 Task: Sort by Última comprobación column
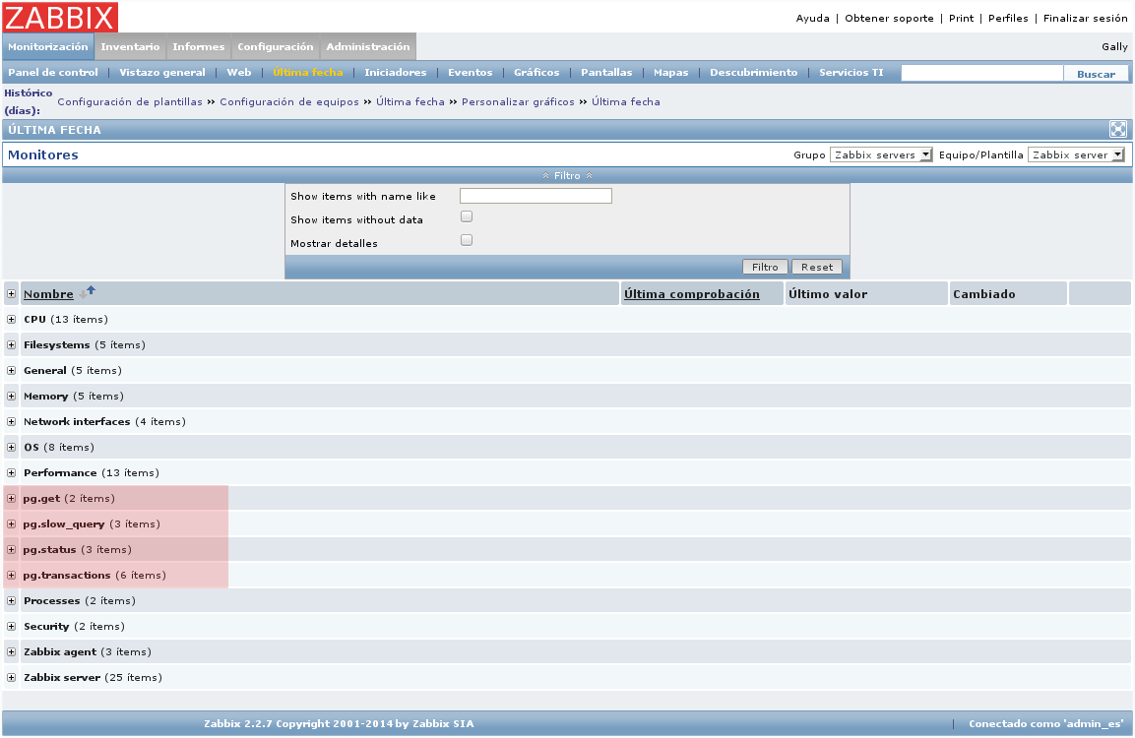[x=692, y=294]
